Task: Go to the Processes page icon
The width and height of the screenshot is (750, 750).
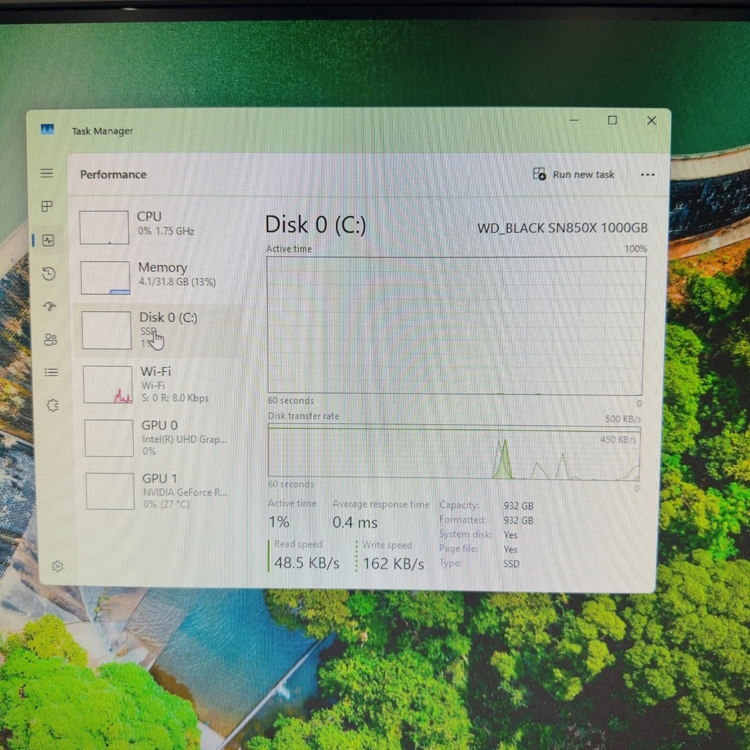Action: (x=47, y=207)
